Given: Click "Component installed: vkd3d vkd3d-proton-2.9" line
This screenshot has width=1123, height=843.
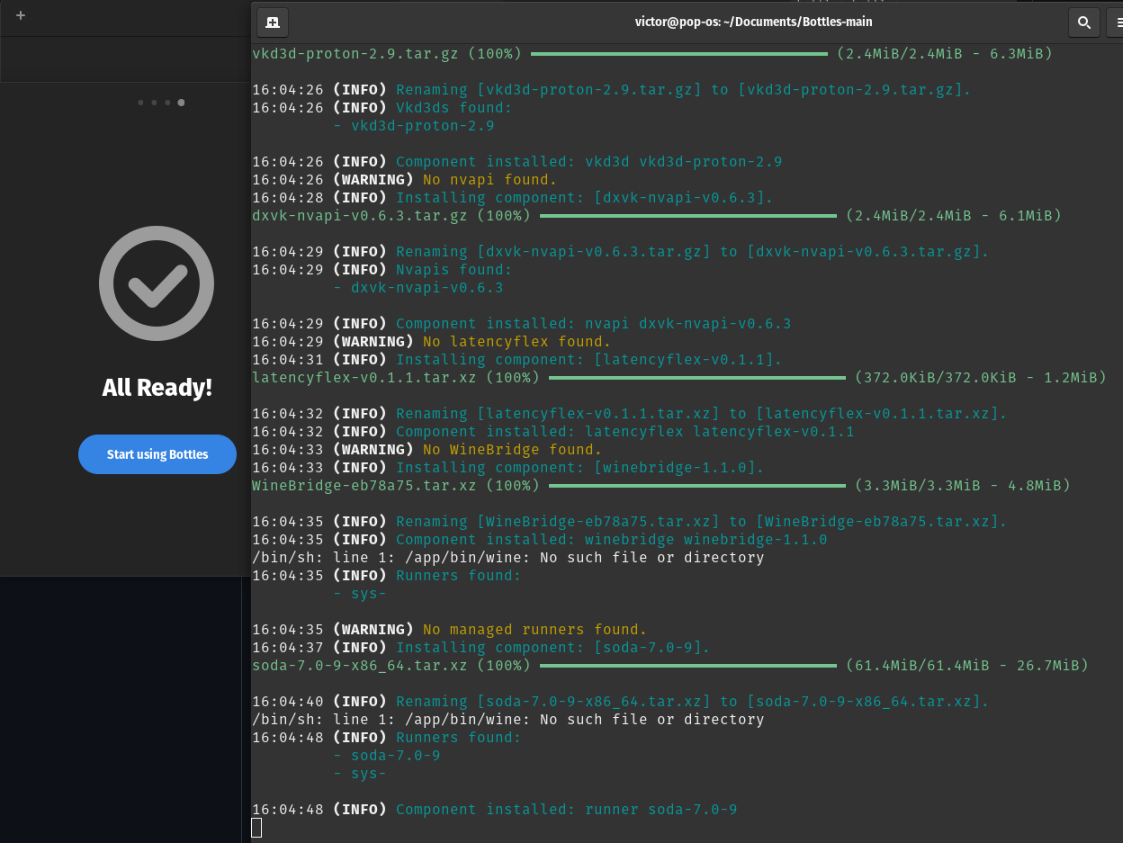Looking at the screenshot, I should click(589, 162).
